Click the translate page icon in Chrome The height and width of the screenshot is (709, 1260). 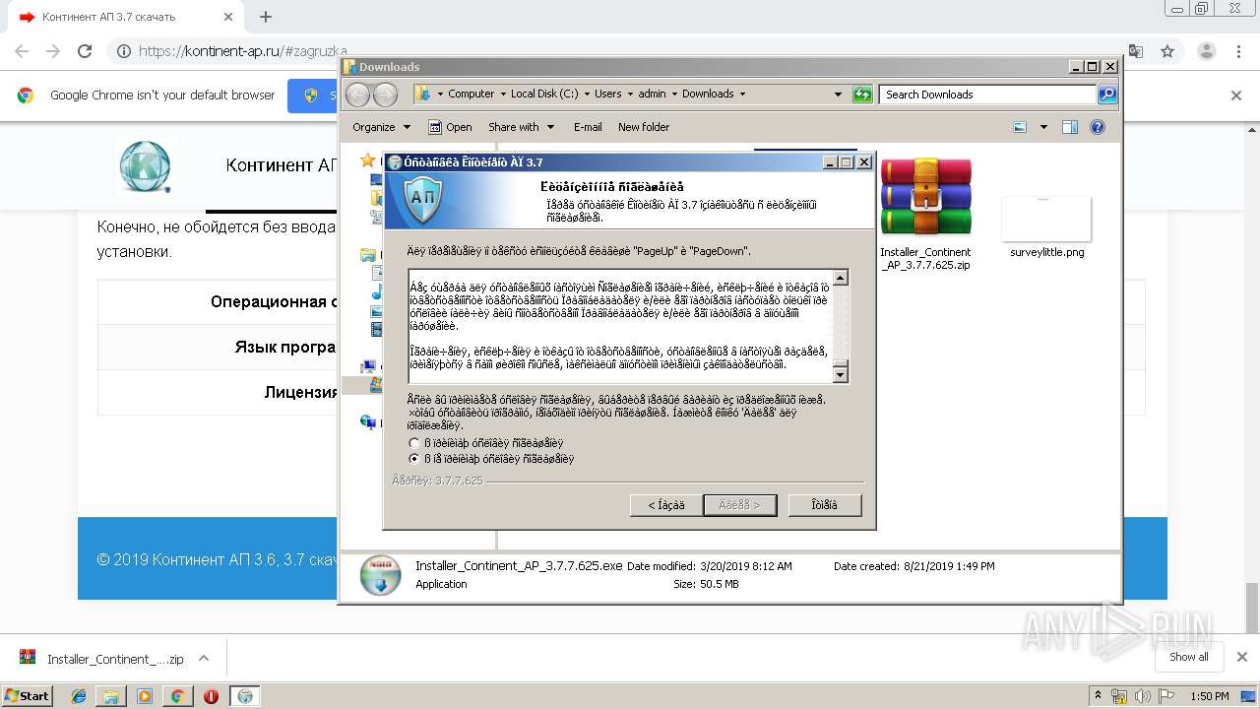1136,51
